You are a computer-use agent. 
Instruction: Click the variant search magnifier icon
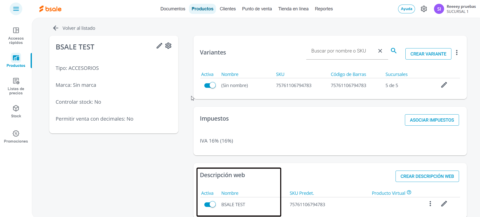(x=394, y=50)
